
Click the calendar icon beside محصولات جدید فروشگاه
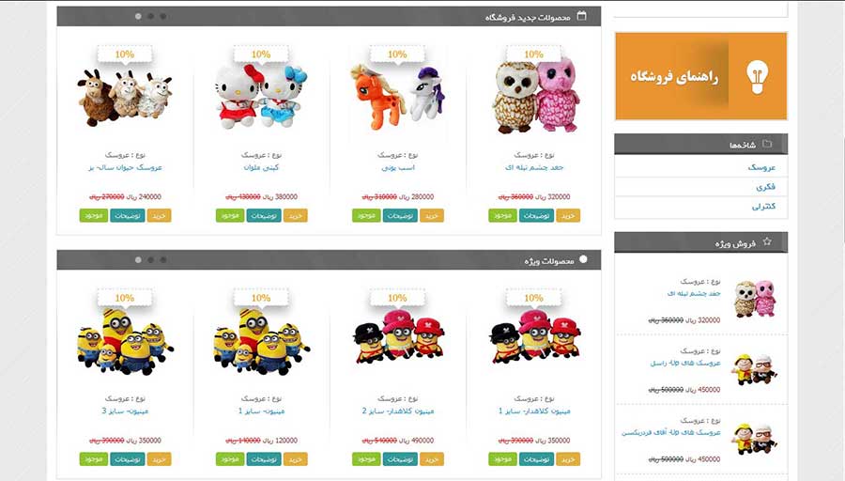click(581, 16)
